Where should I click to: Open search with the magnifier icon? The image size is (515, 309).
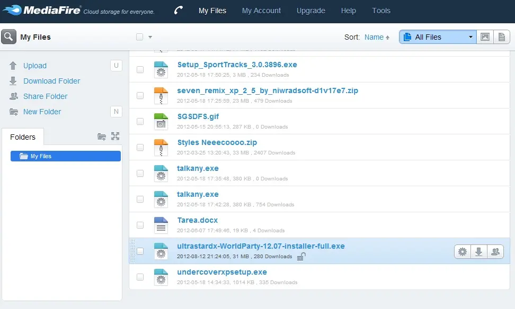click(x=8, y=37)
